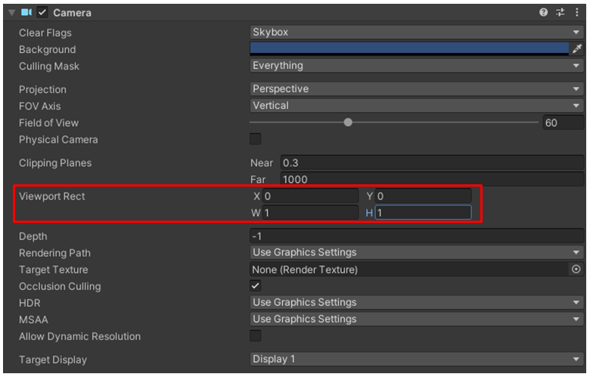The height and width of the screenshot is (377, 590).
Task: Click Field of View value field 60
Action: (x=563, y=123)
